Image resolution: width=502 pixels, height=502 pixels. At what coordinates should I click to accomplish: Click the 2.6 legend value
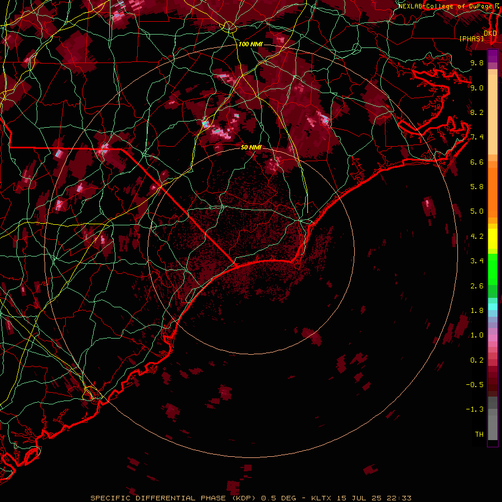(x=477, y=286)
